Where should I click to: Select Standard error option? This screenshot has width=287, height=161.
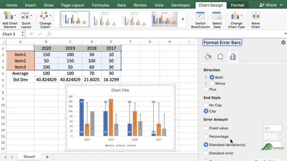206,153
